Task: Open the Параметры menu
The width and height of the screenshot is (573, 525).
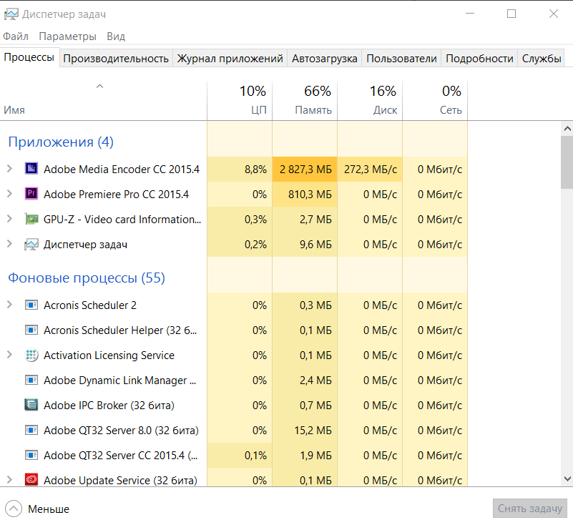Action: coord(68,36)
